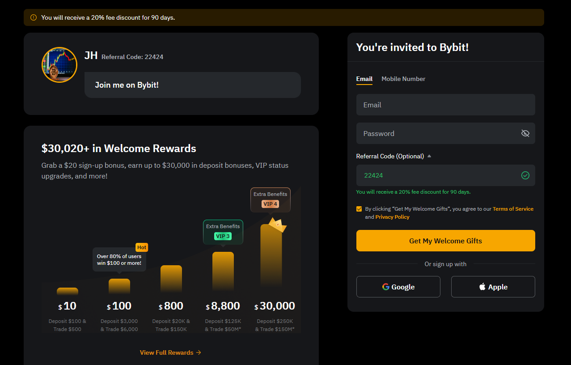Toggle password visibility eye icon
The height and width of the screenshot is (365, 571).
click(x=525, y=133)
